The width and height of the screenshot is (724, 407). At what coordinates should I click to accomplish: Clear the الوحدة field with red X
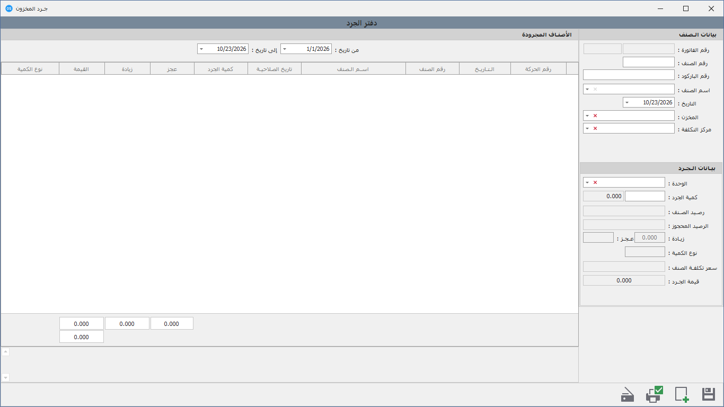pos(595,182)
